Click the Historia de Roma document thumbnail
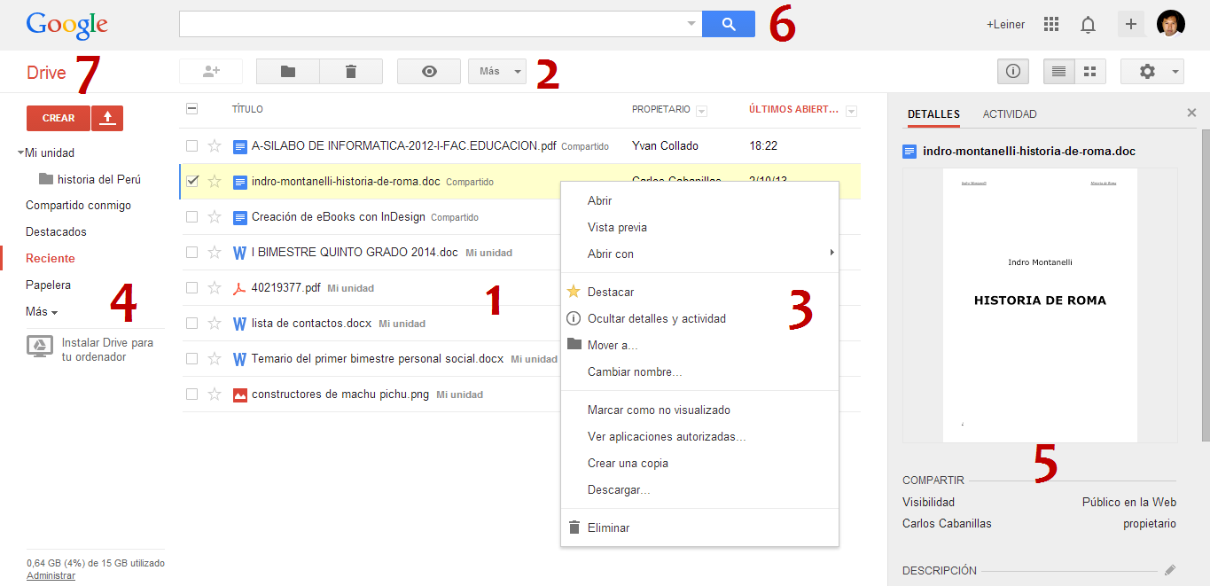Image resolution: width=1210 pixels, height=586 pixels. (x=1040, y=306)
